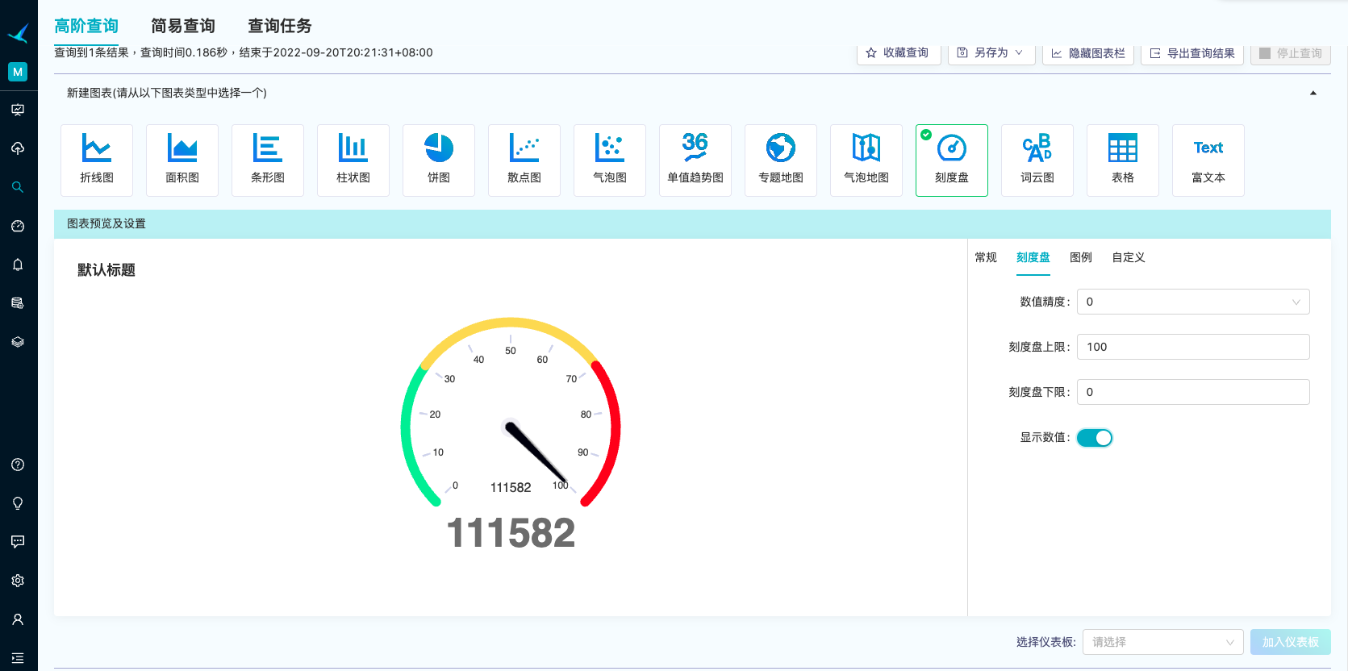Open the layers stack sidebar icon
This screenshot has height=671, width=1348.
(x=18, y=342)
